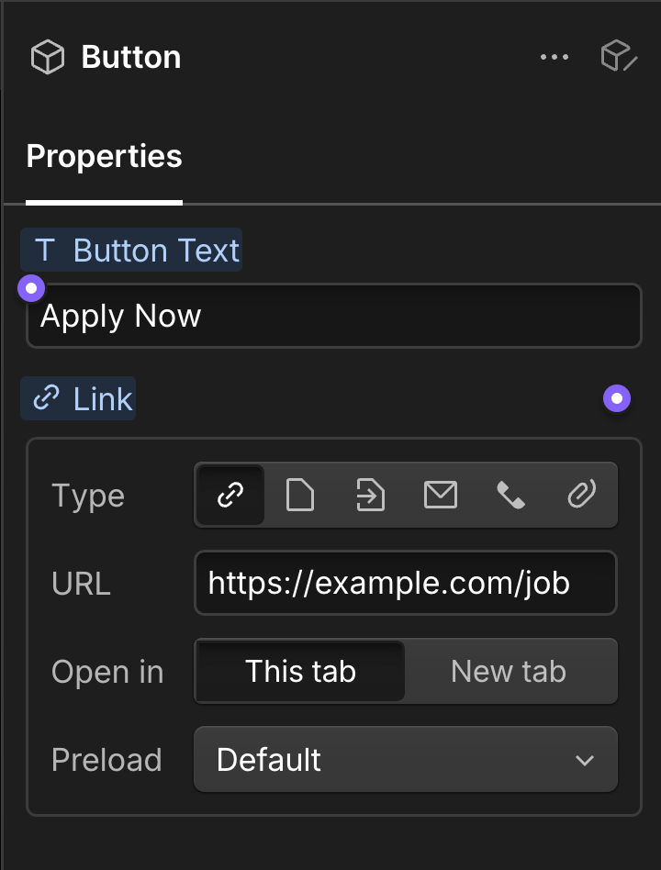Viewport: 661px width, 870px height.
Task: Select the Properties tab
Action: coord(103,156)
